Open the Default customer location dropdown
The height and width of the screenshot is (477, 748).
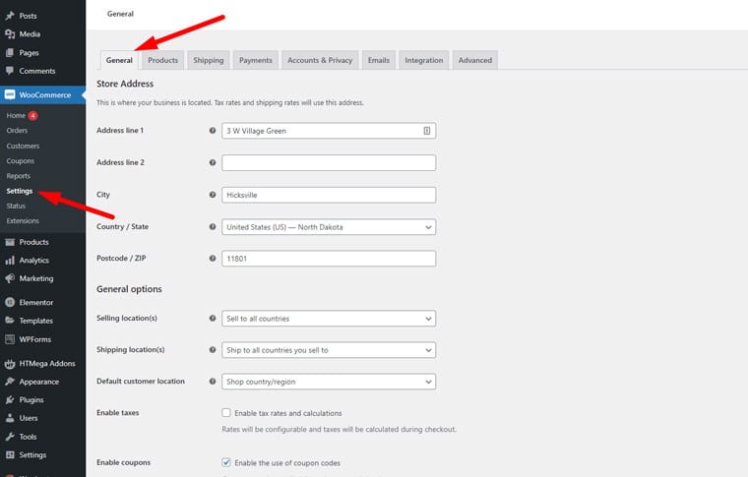click(x=329, y=382)
